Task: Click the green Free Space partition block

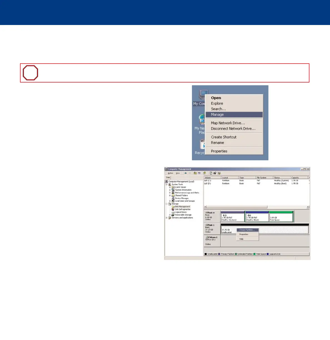Action: [281, 217]
